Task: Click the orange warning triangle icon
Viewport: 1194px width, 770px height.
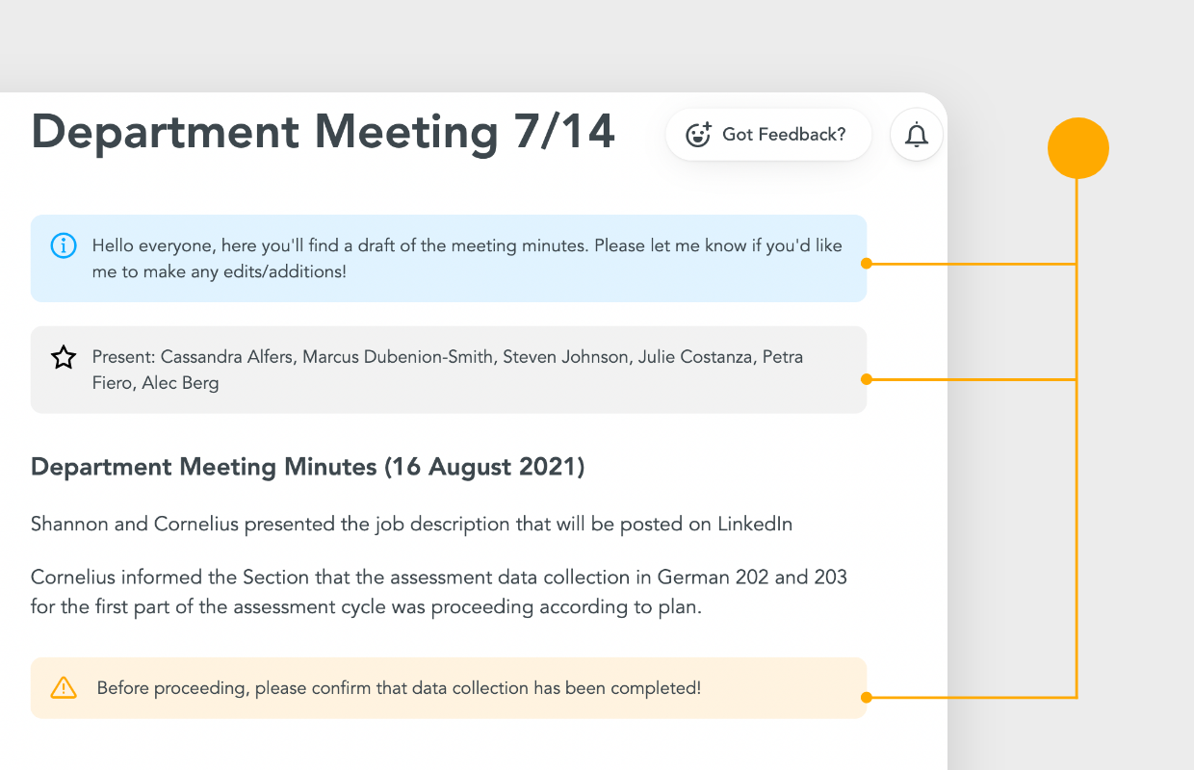Action: [64, 688]
